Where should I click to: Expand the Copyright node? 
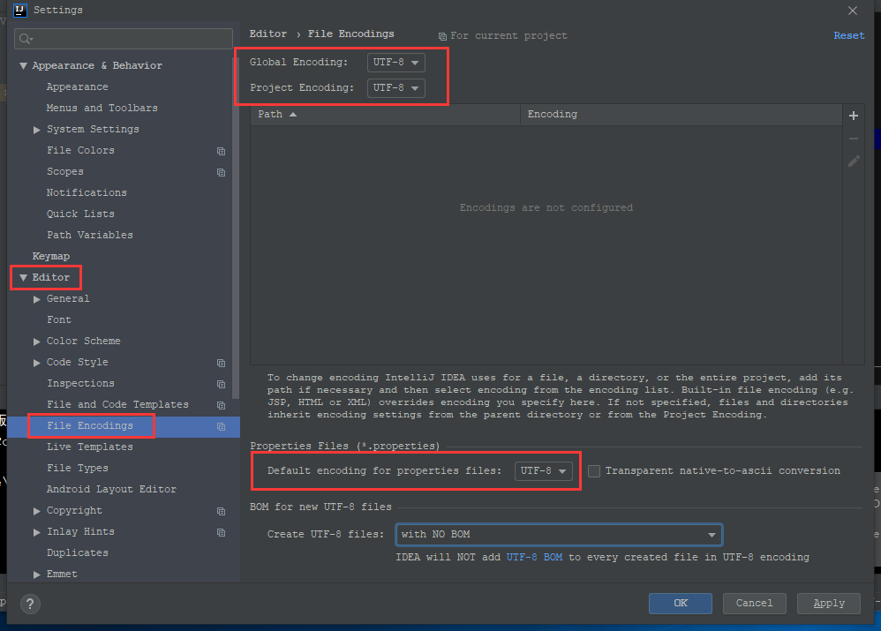pyautogui.click(x=36, y=511)
